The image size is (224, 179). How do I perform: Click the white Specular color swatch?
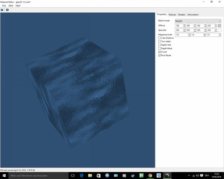point(220,30)
